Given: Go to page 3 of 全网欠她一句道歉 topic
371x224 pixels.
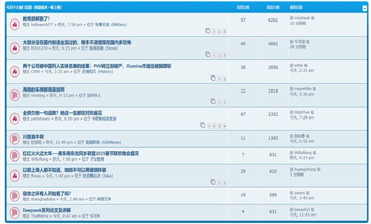Looking at the screenshot, I should (x=219, y=126).
